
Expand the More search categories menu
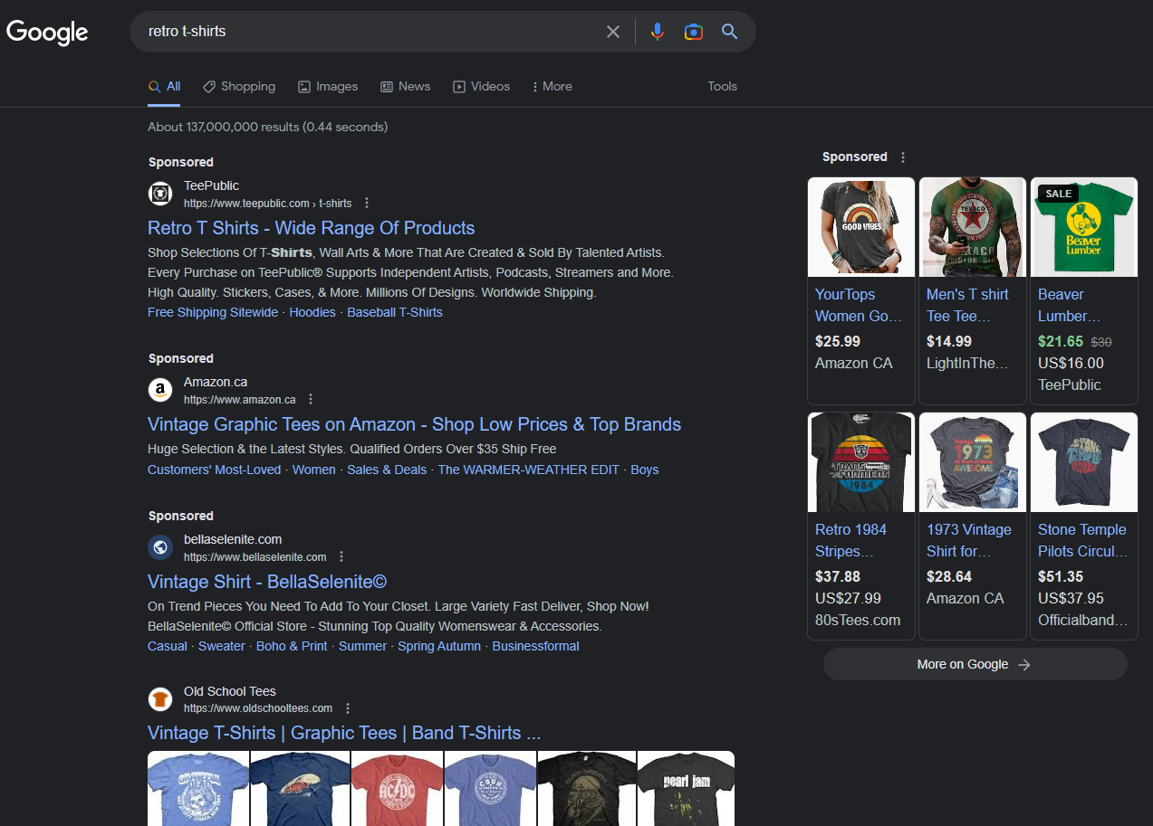(552, 86)
